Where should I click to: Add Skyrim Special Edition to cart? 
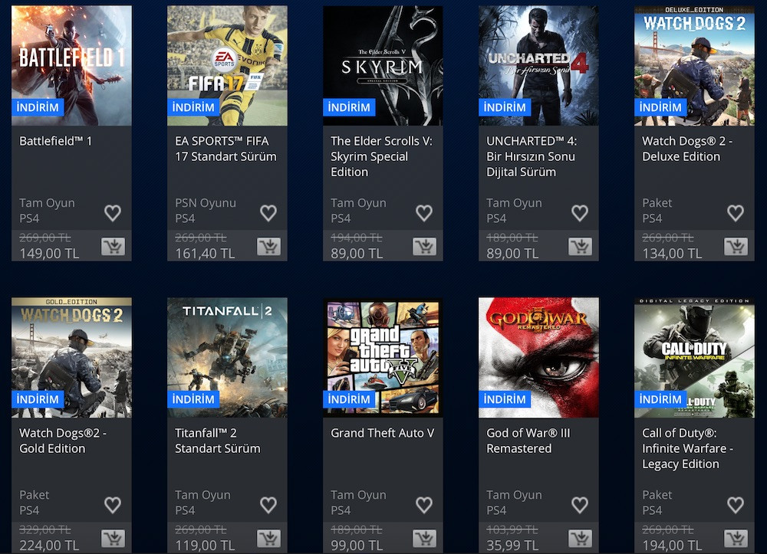point(425,247)
